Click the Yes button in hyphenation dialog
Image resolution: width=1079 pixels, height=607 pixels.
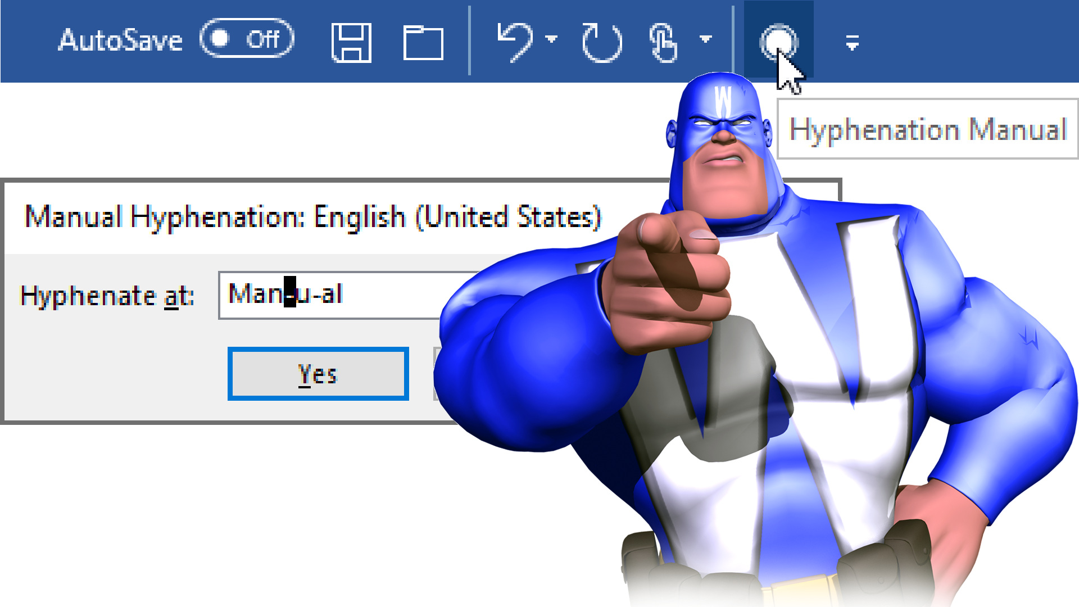click(318, 374)
